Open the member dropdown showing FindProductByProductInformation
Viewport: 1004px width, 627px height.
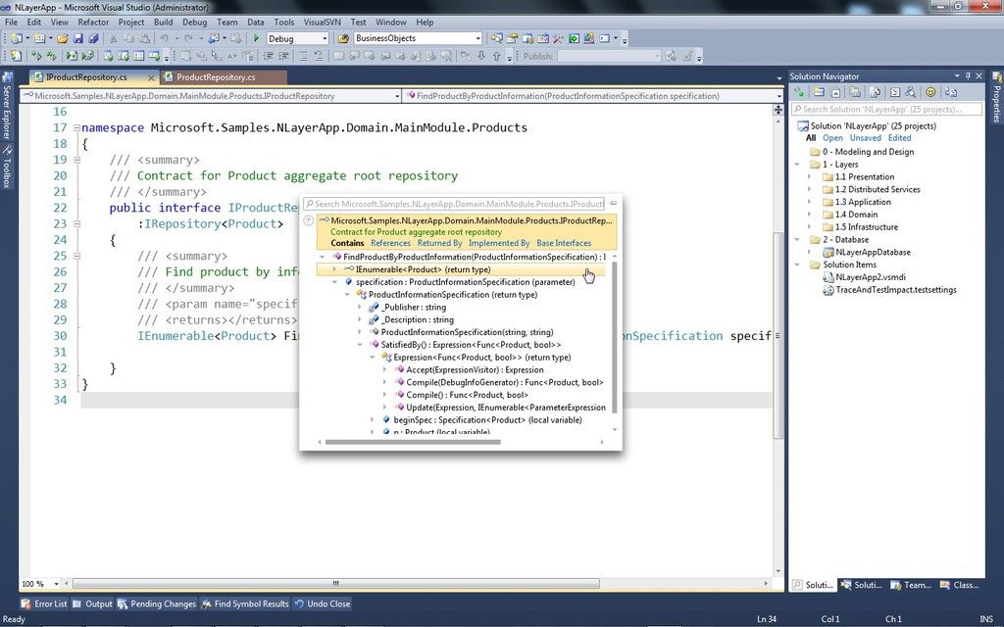pyautogui.click(x=778, y=96)
